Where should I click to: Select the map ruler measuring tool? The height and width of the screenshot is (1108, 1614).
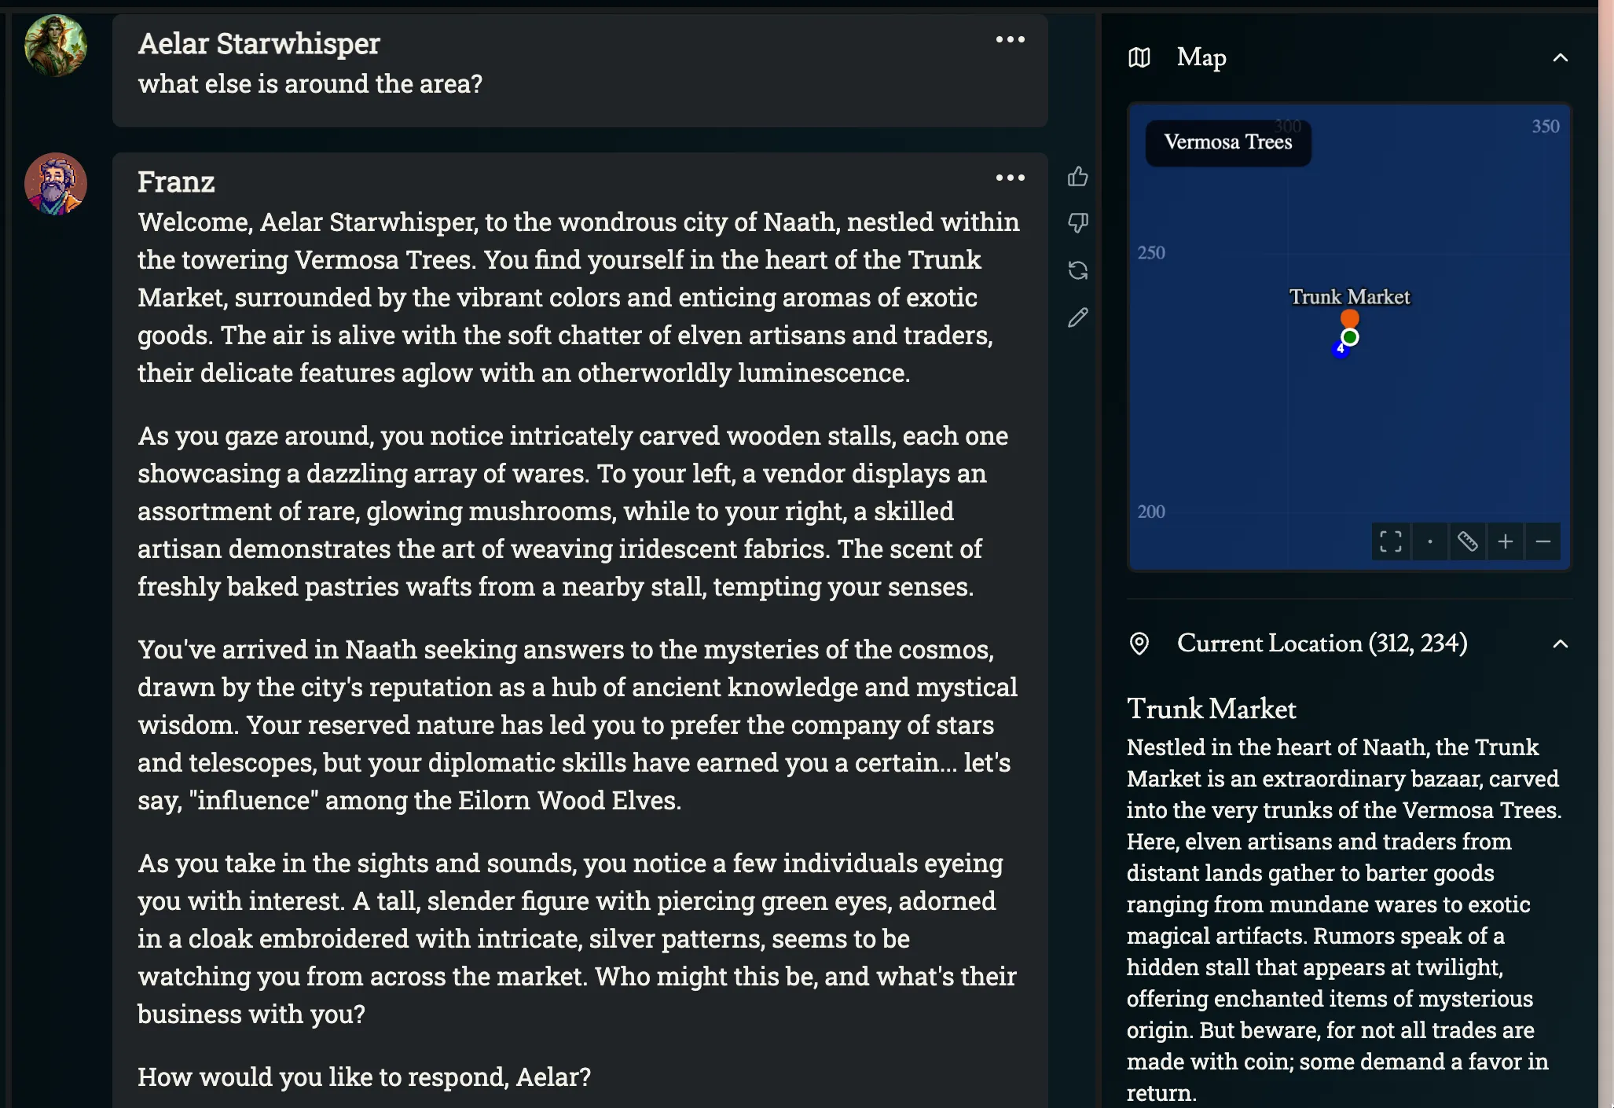pos(1467,541)
